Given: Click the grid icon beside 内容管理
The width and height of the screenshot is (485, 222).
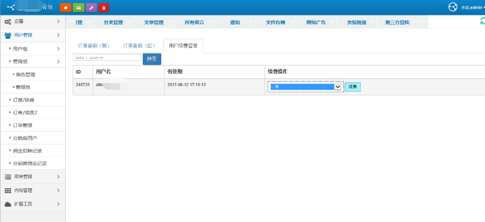Looking at the screenshot, I should tap(8, 191).
